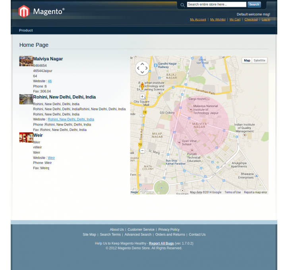Image resolution: width=288 pixels, height=270 pixels.
Task: Click the Bhawana Enterprises marker icon
Action: 256,176
